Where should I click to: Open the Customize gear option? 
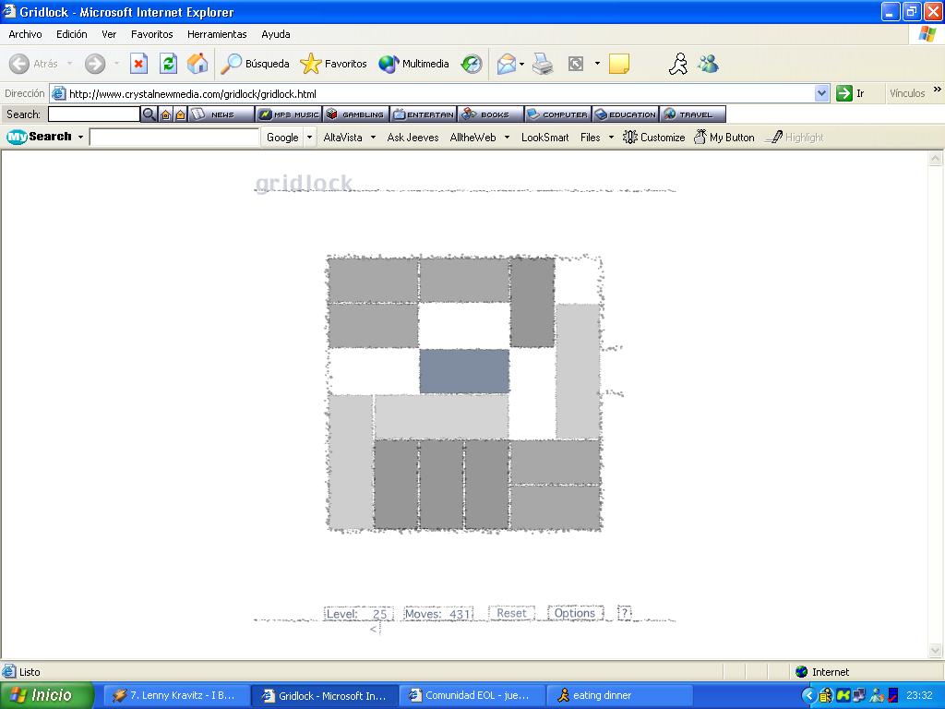[654, 137]
